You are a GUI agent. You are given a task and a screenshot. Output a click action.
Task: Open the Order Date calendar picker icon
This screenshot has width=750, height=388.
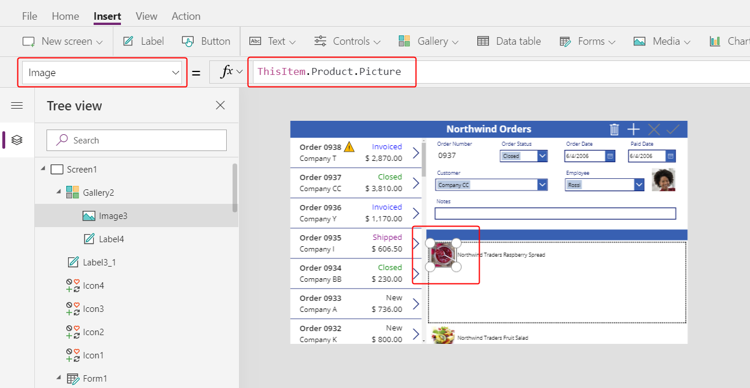(610, 156)
